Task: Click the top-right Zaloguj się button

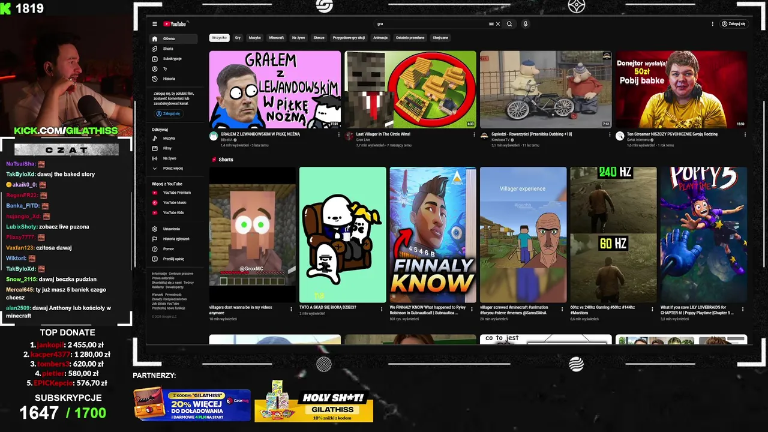Action: pyautogui.click(x=734, y=24)
